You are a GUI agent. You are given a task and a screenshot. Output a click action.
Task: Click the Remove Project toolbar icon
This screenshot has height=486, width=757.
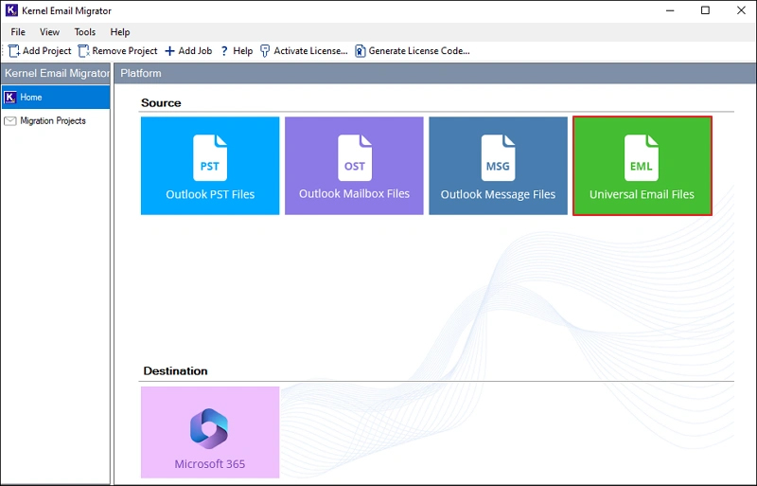83,51
